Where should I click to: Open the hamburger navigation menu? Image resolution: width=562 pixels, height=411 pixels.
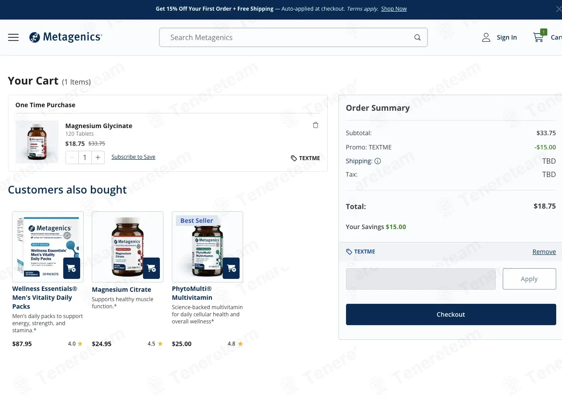click(13, 37)
